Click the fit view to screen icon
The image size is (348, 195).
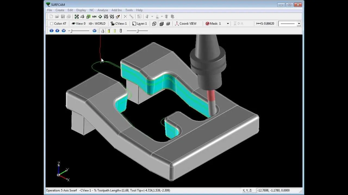[x=77, y=17]
